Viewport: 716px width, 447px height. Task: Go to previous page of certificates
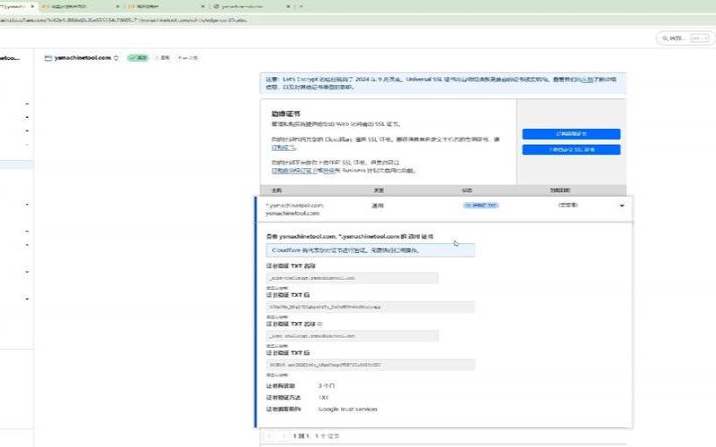[x=270, y=435]
